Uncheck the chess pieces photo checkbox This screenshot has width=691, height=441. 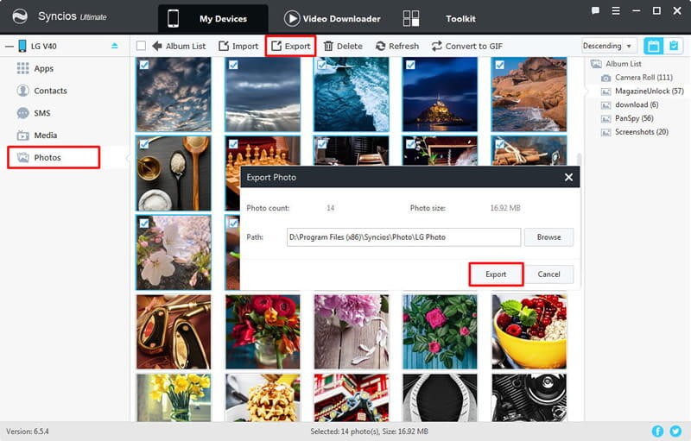(x=233, y=144)
